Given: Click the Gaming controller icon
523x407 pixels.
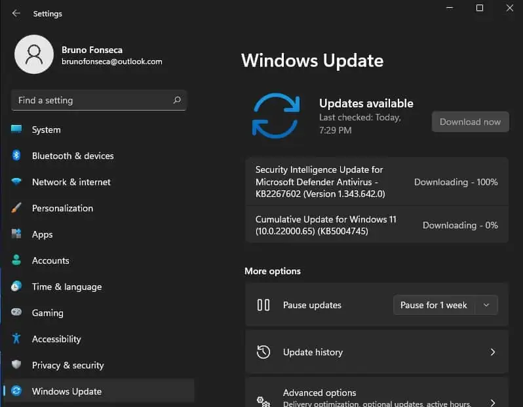Looking at the screenshot, I should [x=16, y=312].
